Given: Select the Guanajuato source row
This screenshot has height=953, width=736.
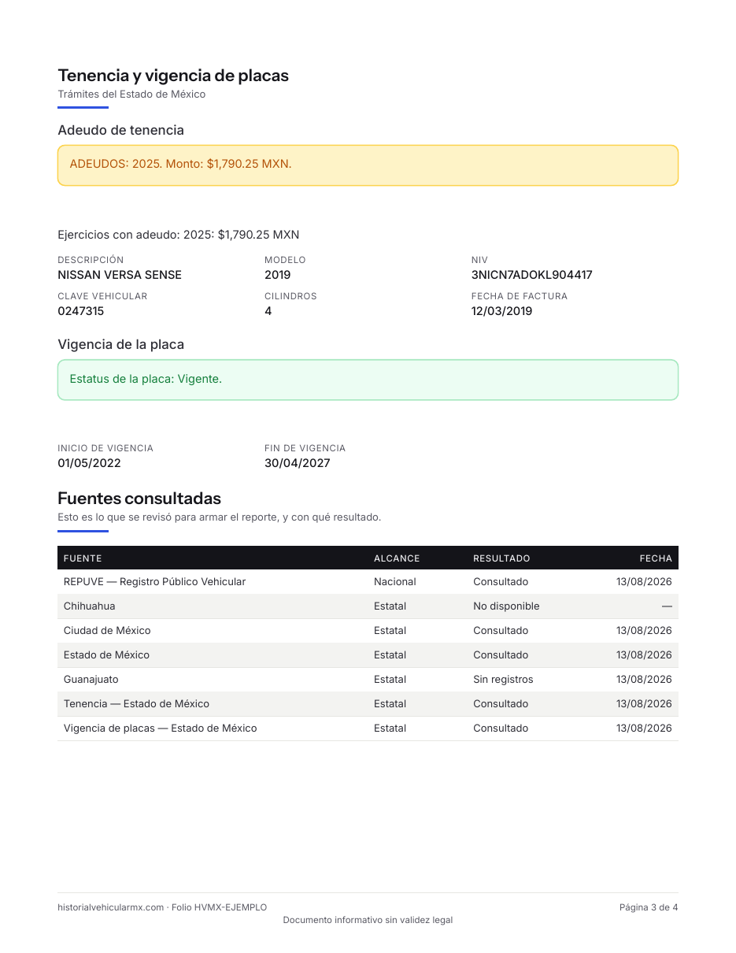Looking at the screenshot, I should [368, 680].
